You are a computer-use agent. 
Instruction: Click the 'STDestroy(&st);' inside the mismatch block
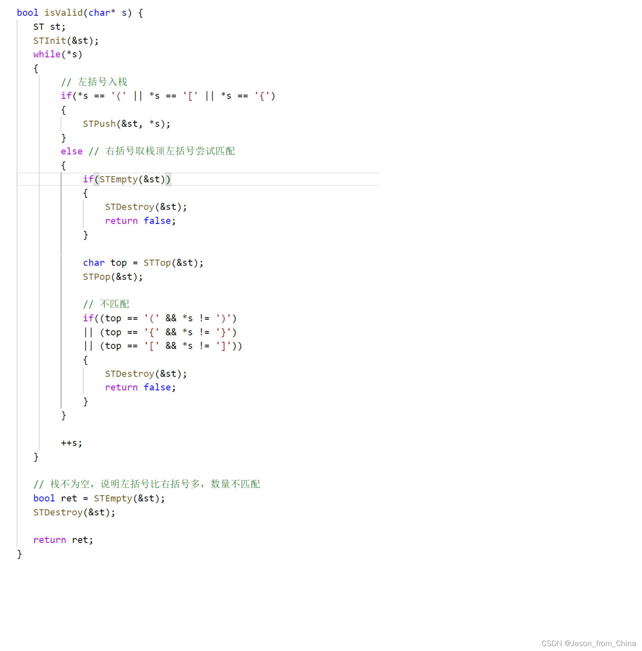coord(146,374)
